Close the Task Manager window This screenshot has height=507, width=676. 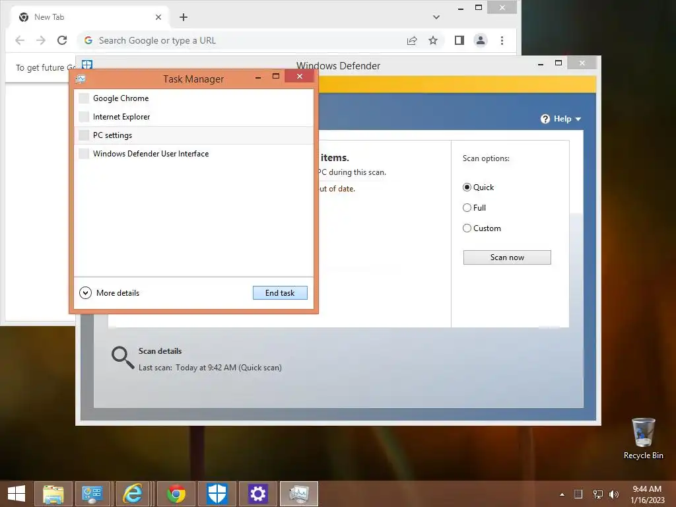click(300, 77)
